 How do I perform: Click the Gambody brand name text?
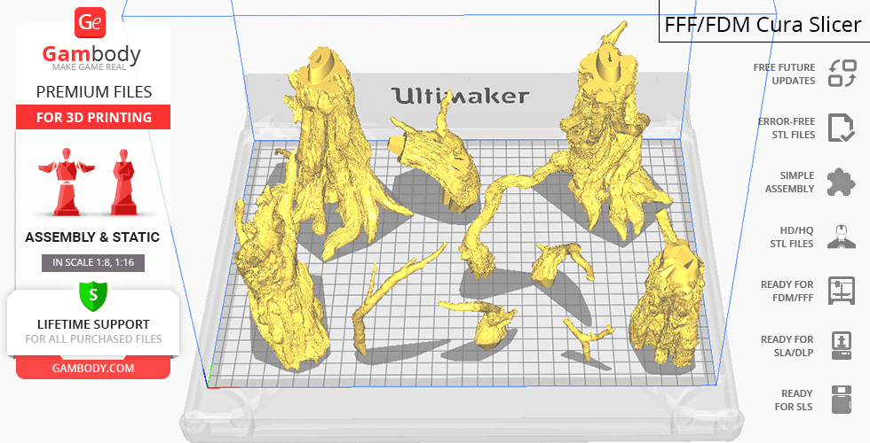91,55
